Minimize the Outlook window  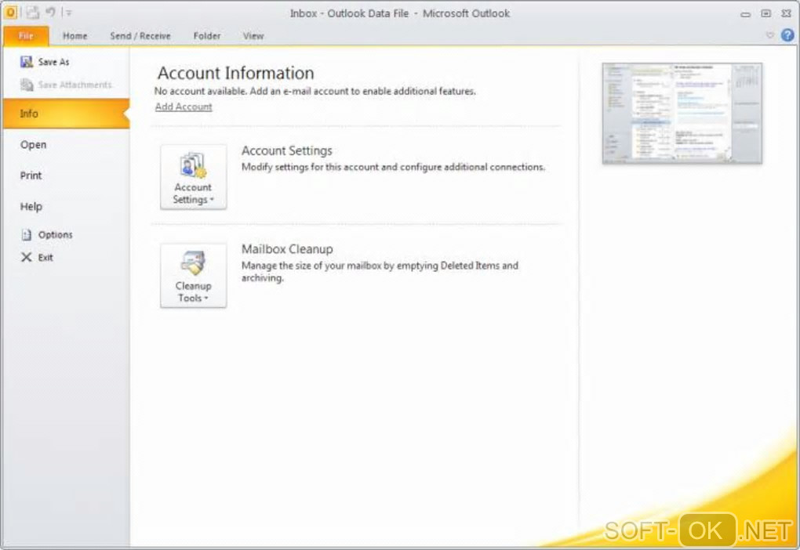(745, 14)
